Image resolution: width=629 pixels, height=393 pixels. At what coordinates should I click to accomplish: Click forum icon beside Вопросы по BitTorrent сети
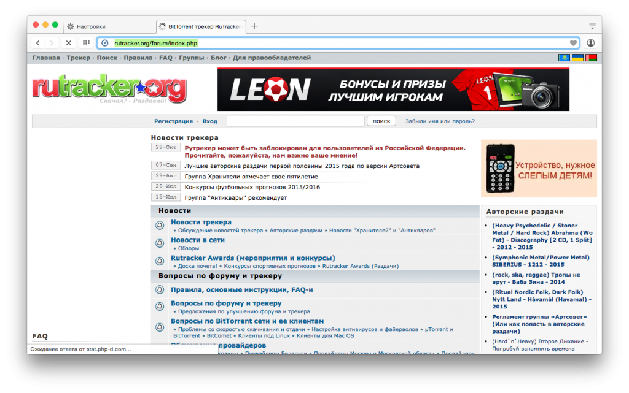tap(160, 327)
